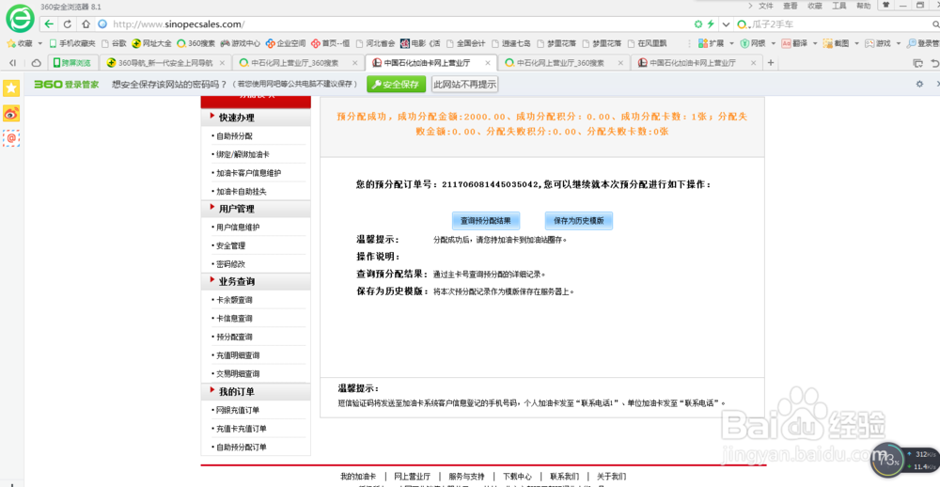The width and height of the screenshot is (940, 487).
Task: Collapse the 快速办理 sidebar section
Action: coord(256,118)
